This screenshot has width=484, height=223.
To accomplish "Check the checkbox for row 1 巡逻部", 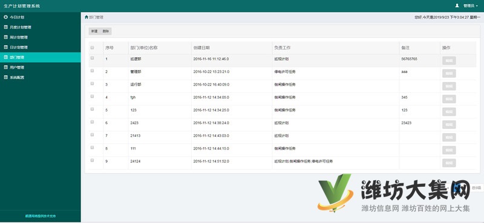I will 92,58.
